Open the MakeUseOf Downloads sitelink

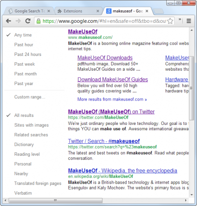click(x=105, y=58)
